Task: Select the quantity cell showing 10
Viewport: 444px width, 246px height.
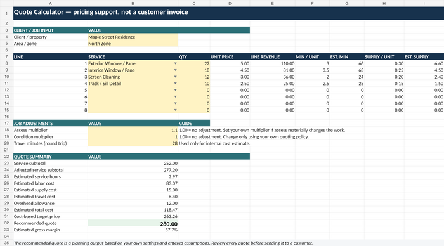Action: click(194, 84)
